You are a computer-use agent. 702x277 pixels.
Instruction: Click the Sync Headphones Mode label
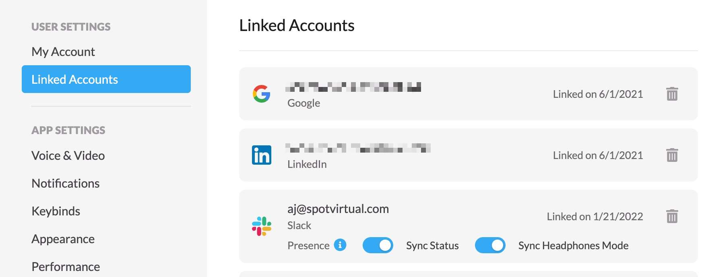[573, 246]
